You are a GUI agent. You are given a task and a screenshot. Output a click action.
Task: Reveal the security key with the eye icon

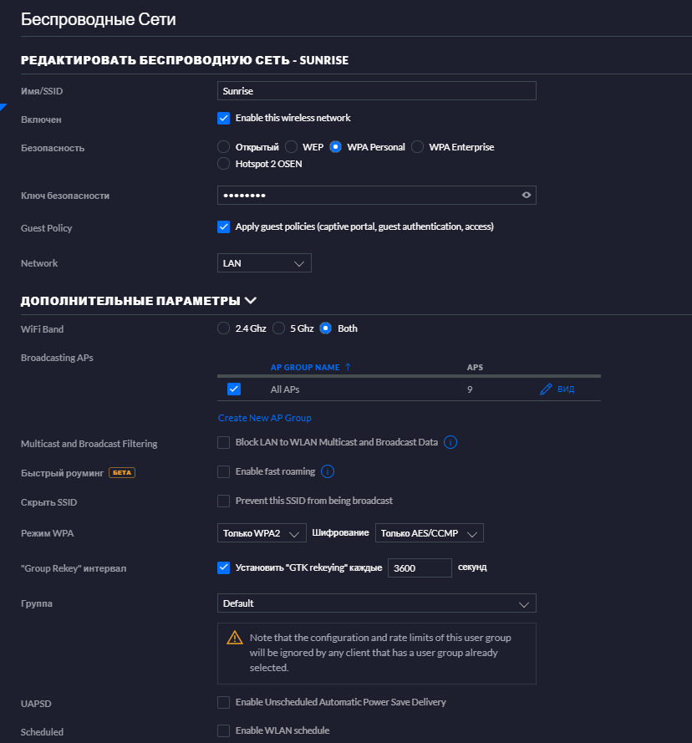tap(527, 196)
